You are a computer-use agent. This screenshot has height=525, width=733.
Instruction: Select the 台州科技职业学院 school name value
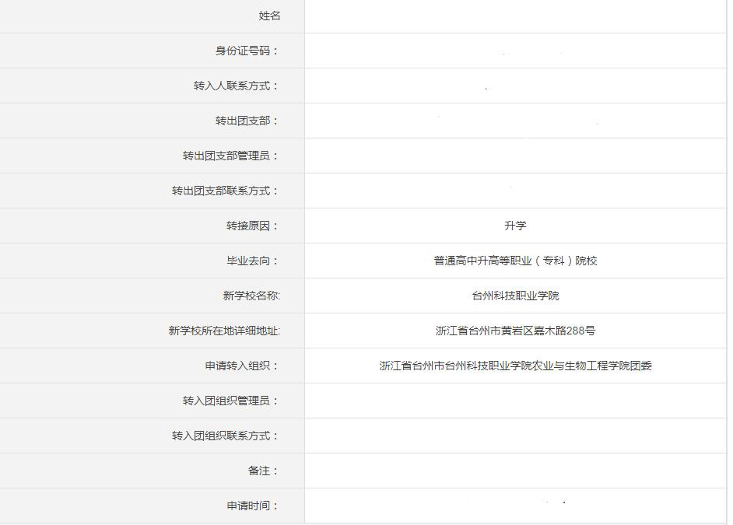click(x=515, y=296)
